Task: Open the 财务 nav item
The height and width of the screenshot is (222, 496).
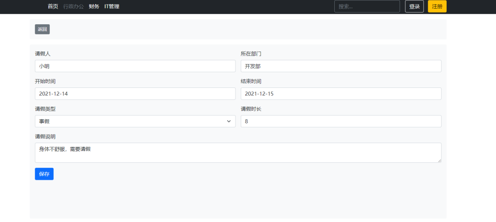Action: coord(94,6)
